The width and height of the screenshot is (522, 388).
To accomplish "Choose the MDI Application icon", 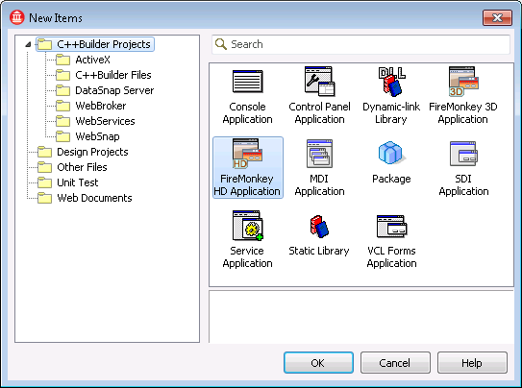I will pyautogui.click(x=319, y=154).
